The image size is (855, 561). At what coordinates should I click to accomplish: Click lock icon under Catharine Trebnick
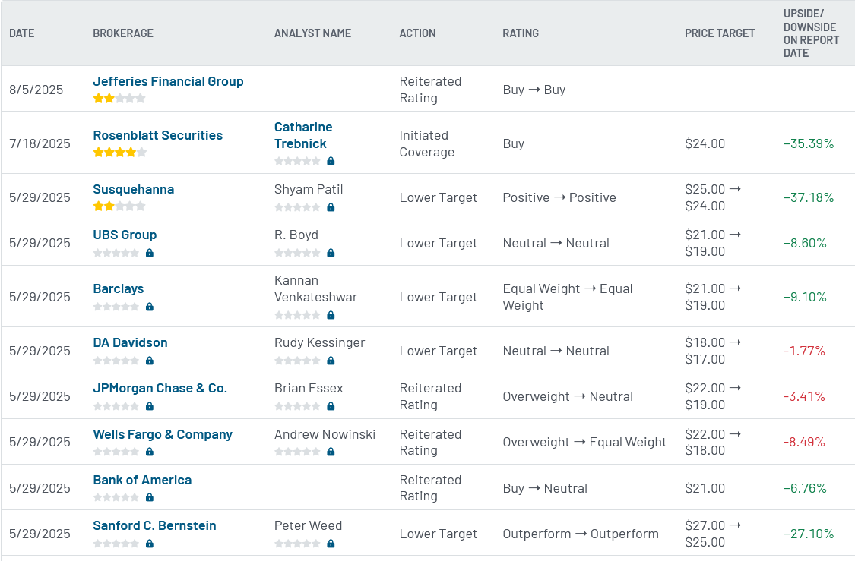pos(331,161)
